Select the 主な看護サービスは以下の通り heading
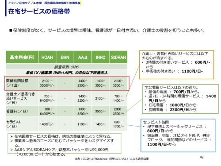The image size is (221, 166). coord(171,87)
